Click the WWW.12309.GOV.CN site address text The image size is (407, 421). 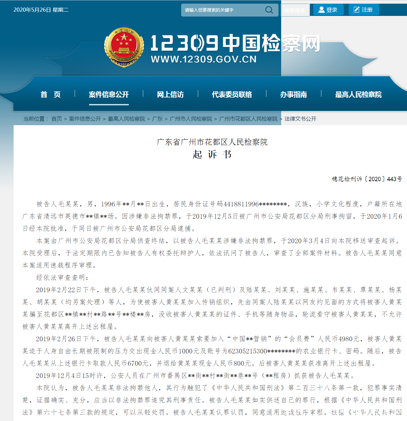coord(204,59)
